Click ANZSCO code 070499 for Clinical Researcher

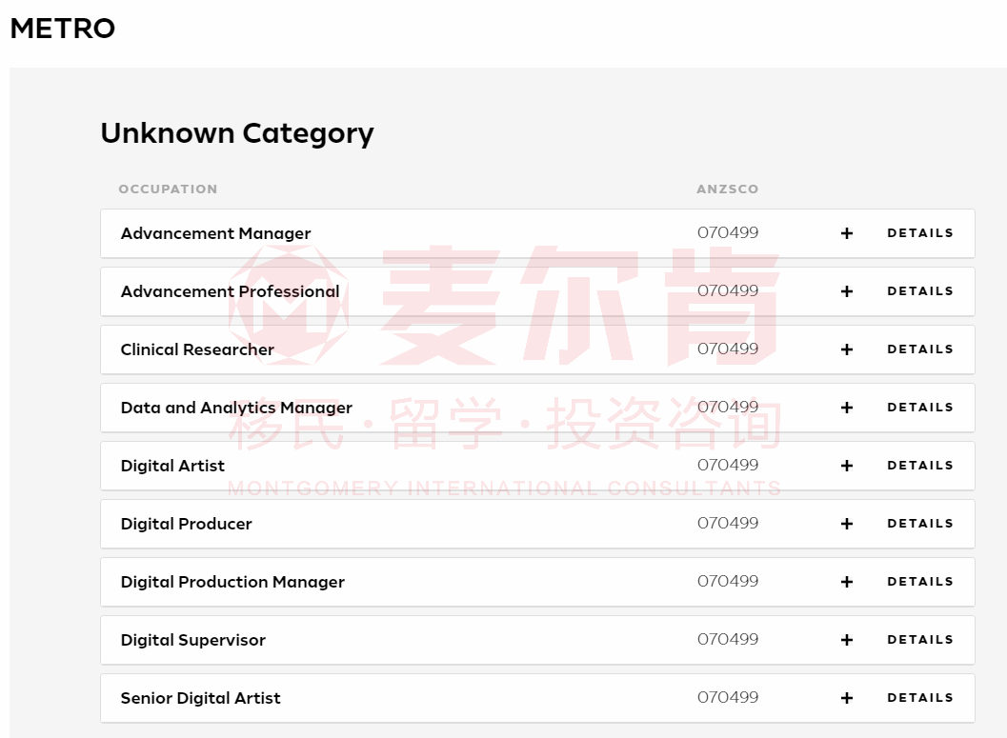coord(728,349)
